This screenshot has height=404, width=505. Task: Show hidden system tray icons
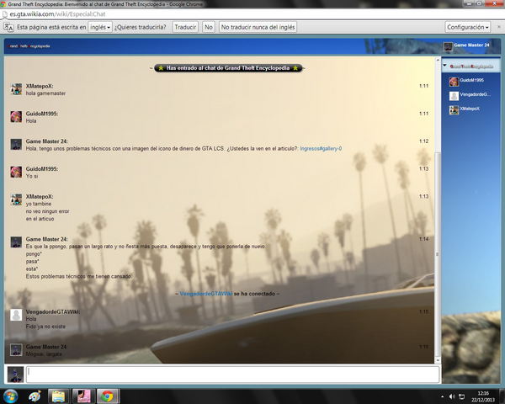coord(442,396)
